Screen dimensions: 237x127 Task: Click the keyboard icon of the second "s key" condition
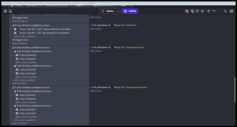(17, 110)
